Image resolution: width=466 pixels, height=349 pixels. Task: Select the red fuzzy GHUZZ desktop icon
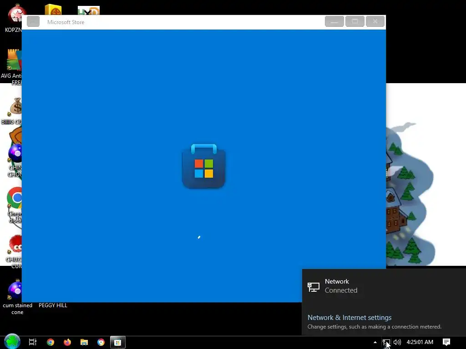click(x=14, y=252)
